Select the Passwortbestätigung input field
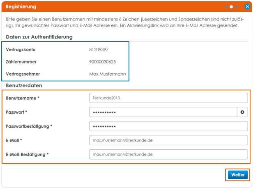The image size is (253, 189). [168, 126]
